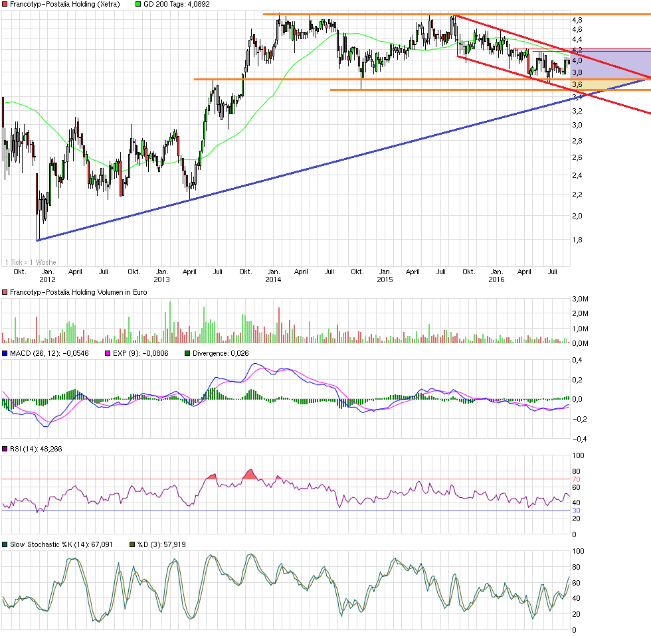The width and height of the screenshot is (651, 636).
Task: Click the green Divergence legend swatch
Action: (x=187, y=353)
